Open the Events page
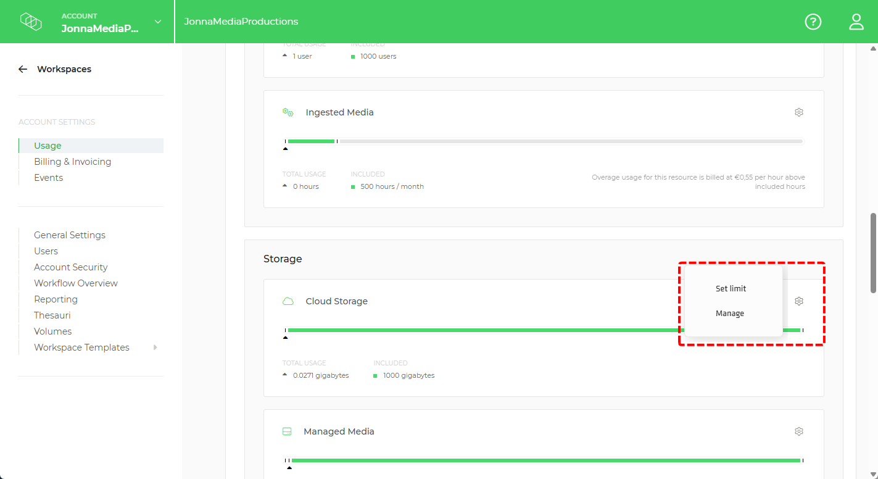The height and width of the screenshot is (479, 878). click(48, 177)
